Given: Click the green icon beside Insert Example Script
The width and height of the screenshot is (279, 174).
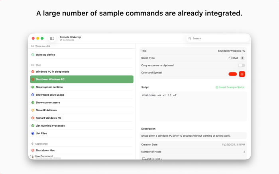Looking at the screenshot, I should coord(217,87).
